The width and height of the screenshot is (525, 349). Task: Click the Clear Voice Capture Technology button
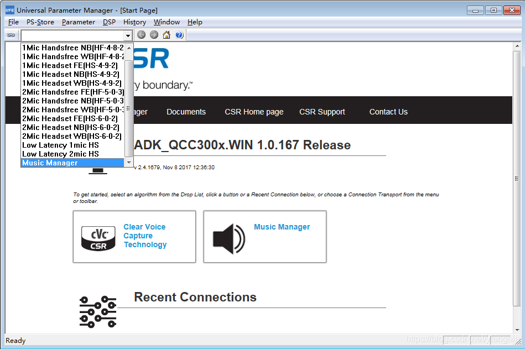(x=134, y=237)
